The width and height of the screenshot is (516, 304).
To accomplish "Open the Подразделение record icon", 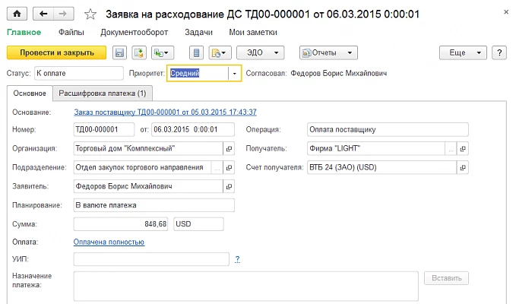I will point(229,168).
